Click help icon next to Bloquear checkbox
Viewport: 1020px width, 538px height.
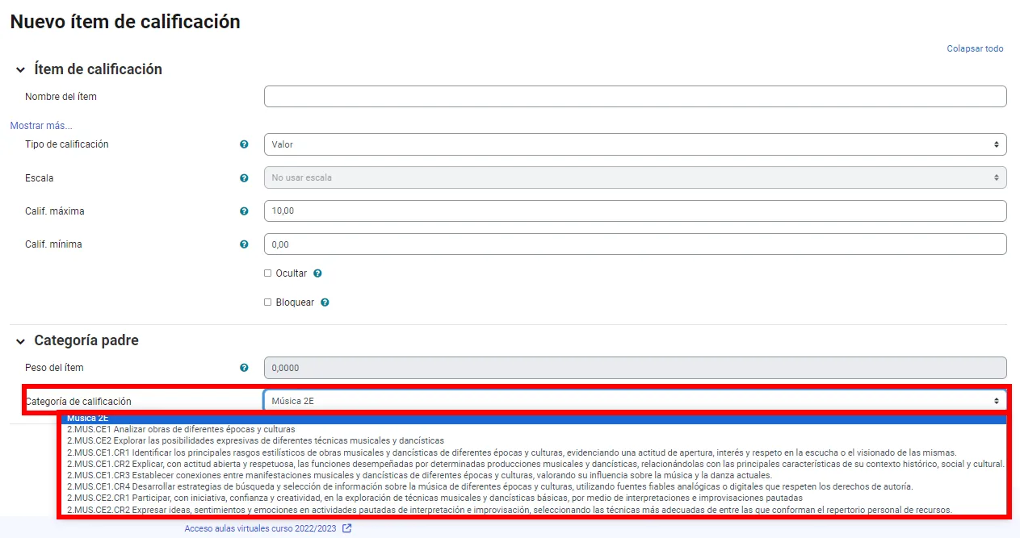pyautogui.click(x=325, y=302)
